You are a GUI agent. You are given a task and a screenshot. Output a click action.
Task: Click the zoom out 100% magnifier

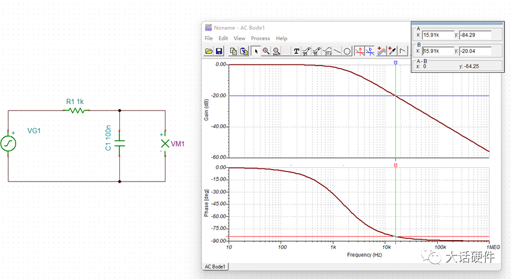click(276, 51)
